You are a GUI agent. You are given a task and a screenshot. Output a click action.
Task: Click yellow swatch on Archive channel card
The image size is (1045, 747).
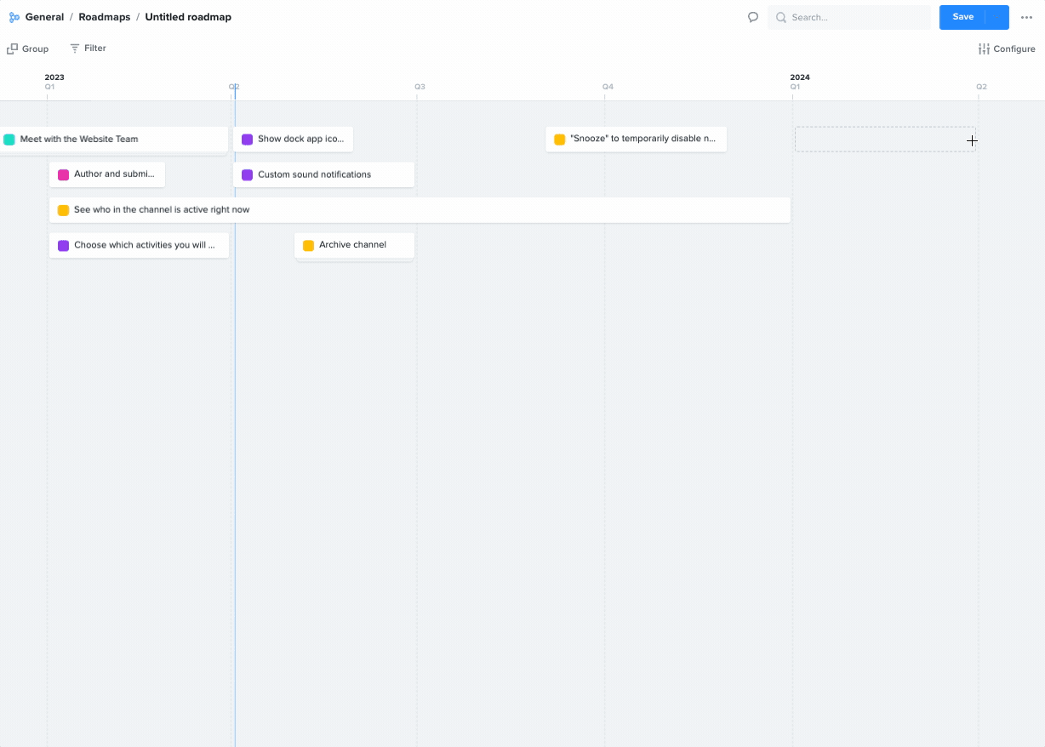coord(308,245)
